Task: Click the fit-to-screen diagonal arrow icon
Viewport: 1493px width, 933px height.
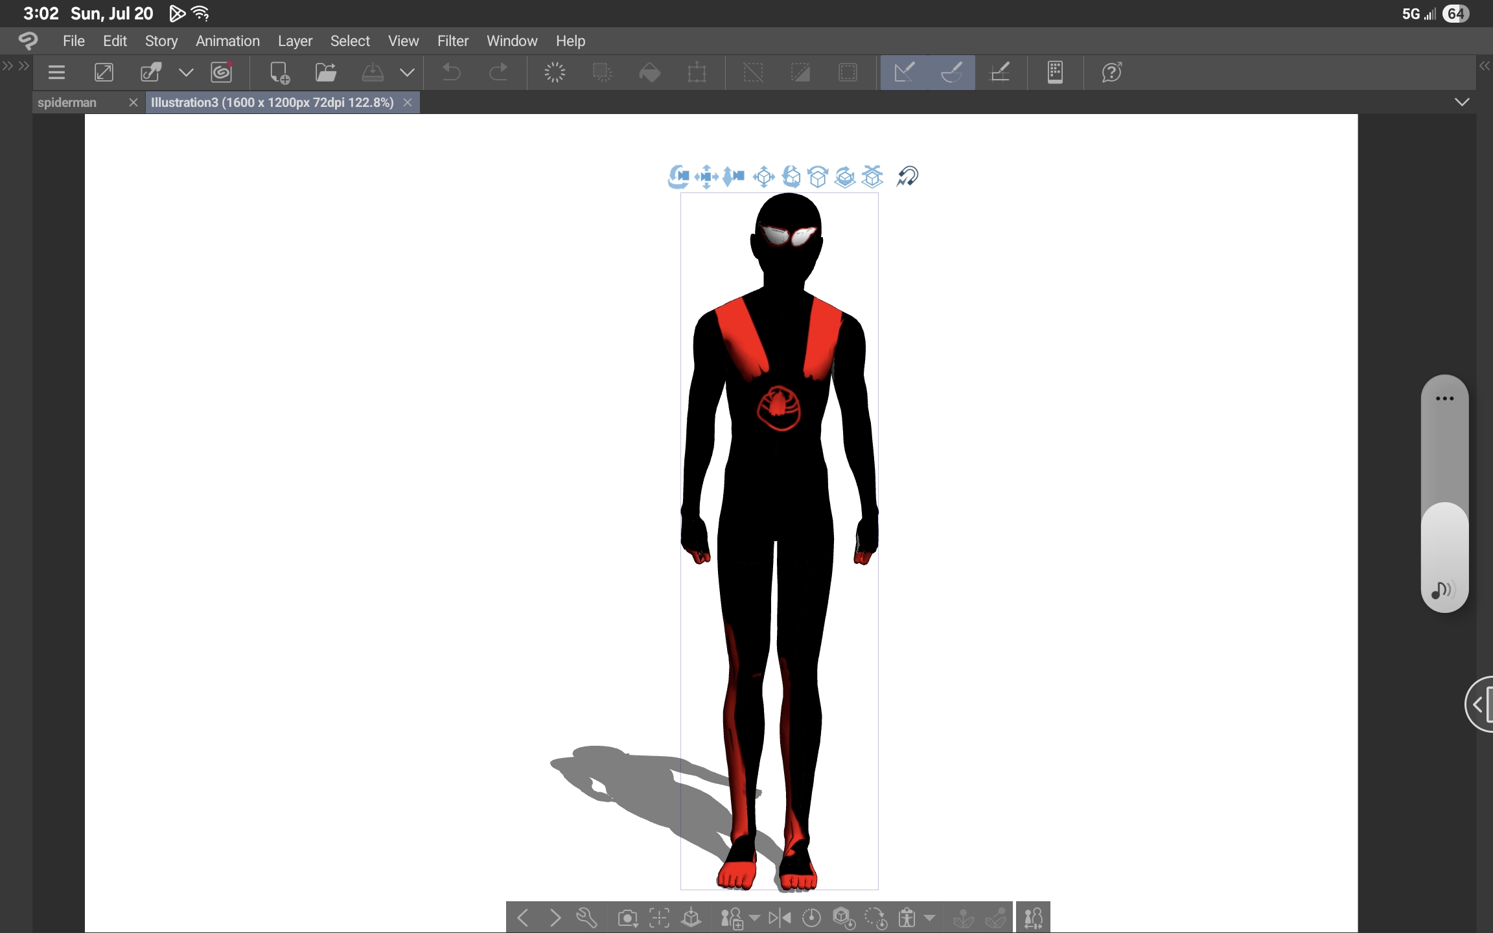Action: tap(104, 73)
